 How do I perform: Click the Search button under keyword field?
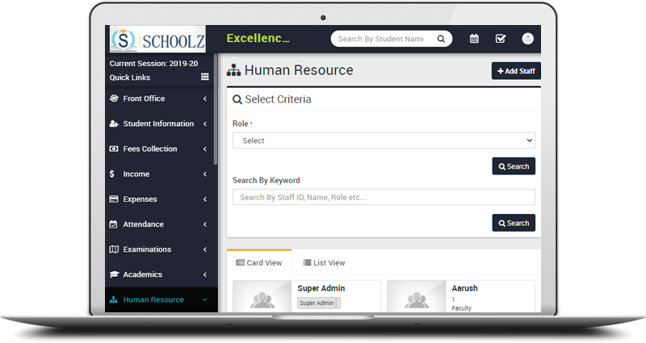point(514,223)
